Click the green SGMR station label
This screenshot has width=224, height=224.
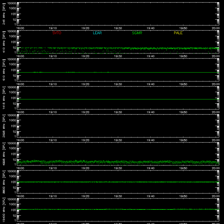click(137, 33)
